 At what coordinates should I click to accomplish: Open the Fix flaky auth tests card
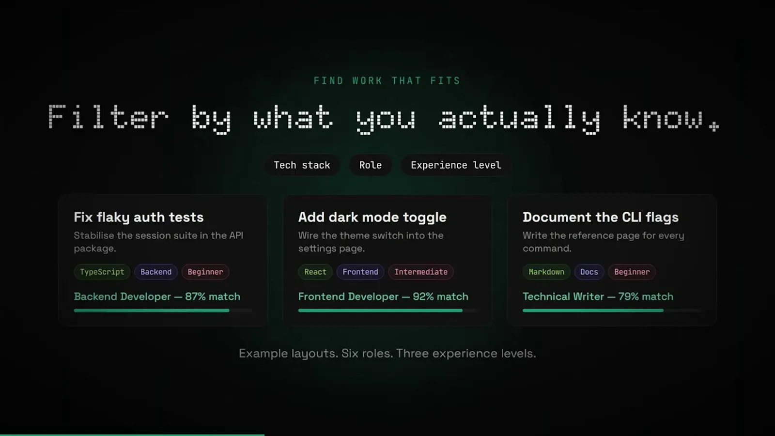pos(163,260)
